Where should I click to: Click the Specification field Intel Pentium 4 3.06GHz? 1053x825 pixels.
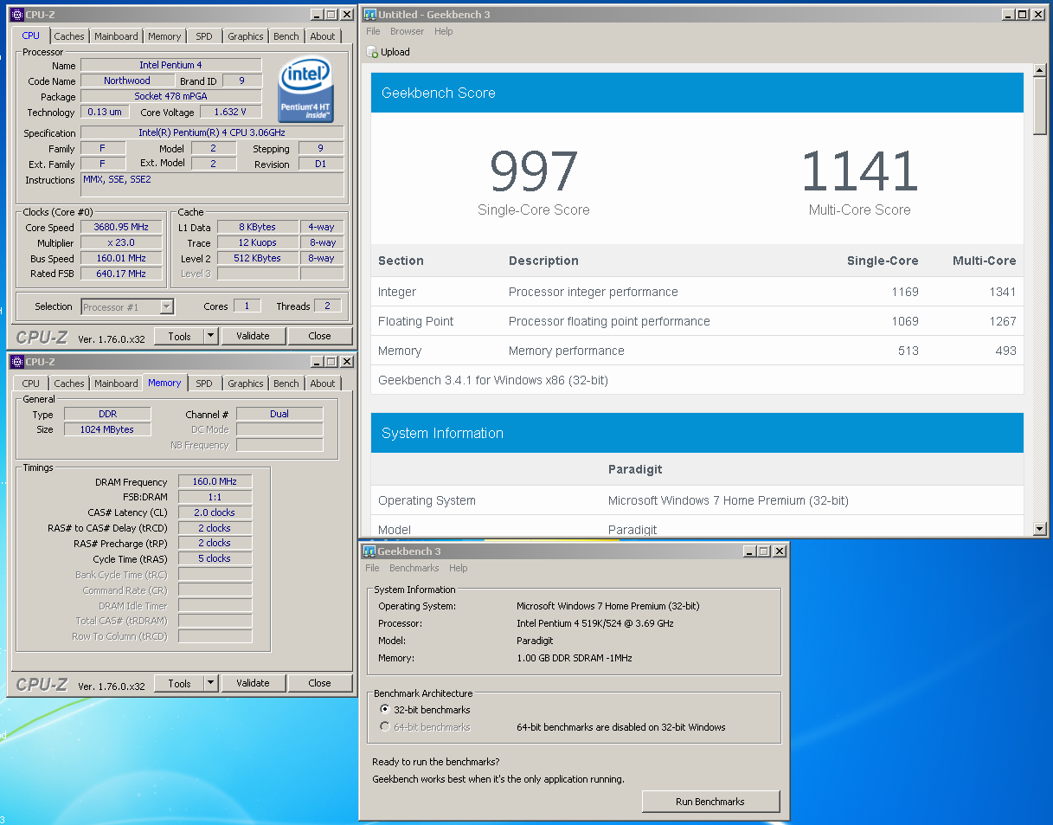pos(212,132)
